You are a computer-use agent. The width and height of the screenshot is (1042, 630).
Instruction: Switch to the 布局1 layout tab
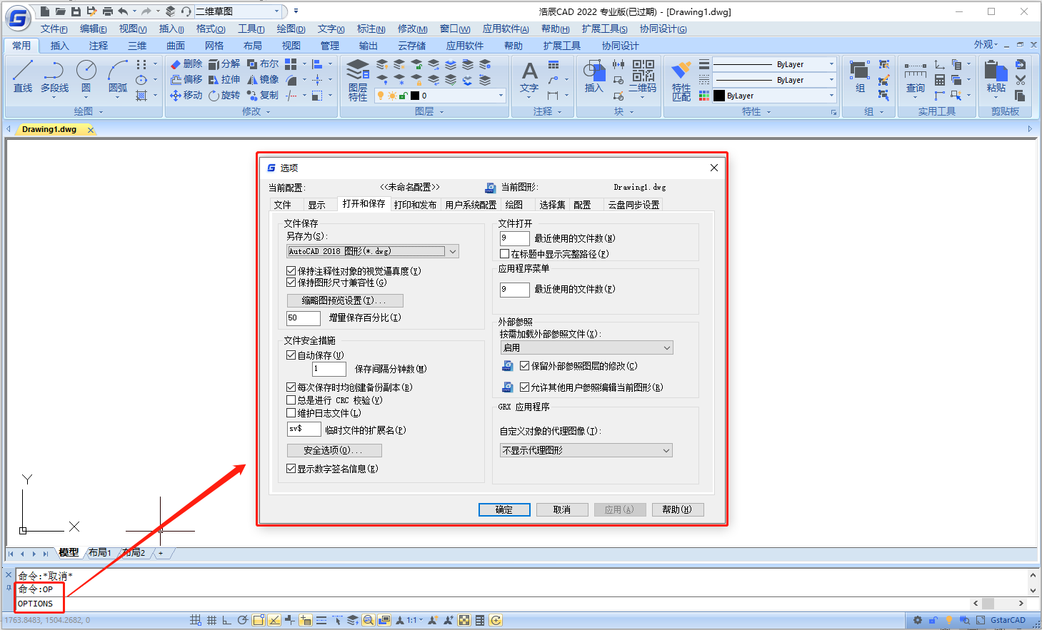click(100, 553)
